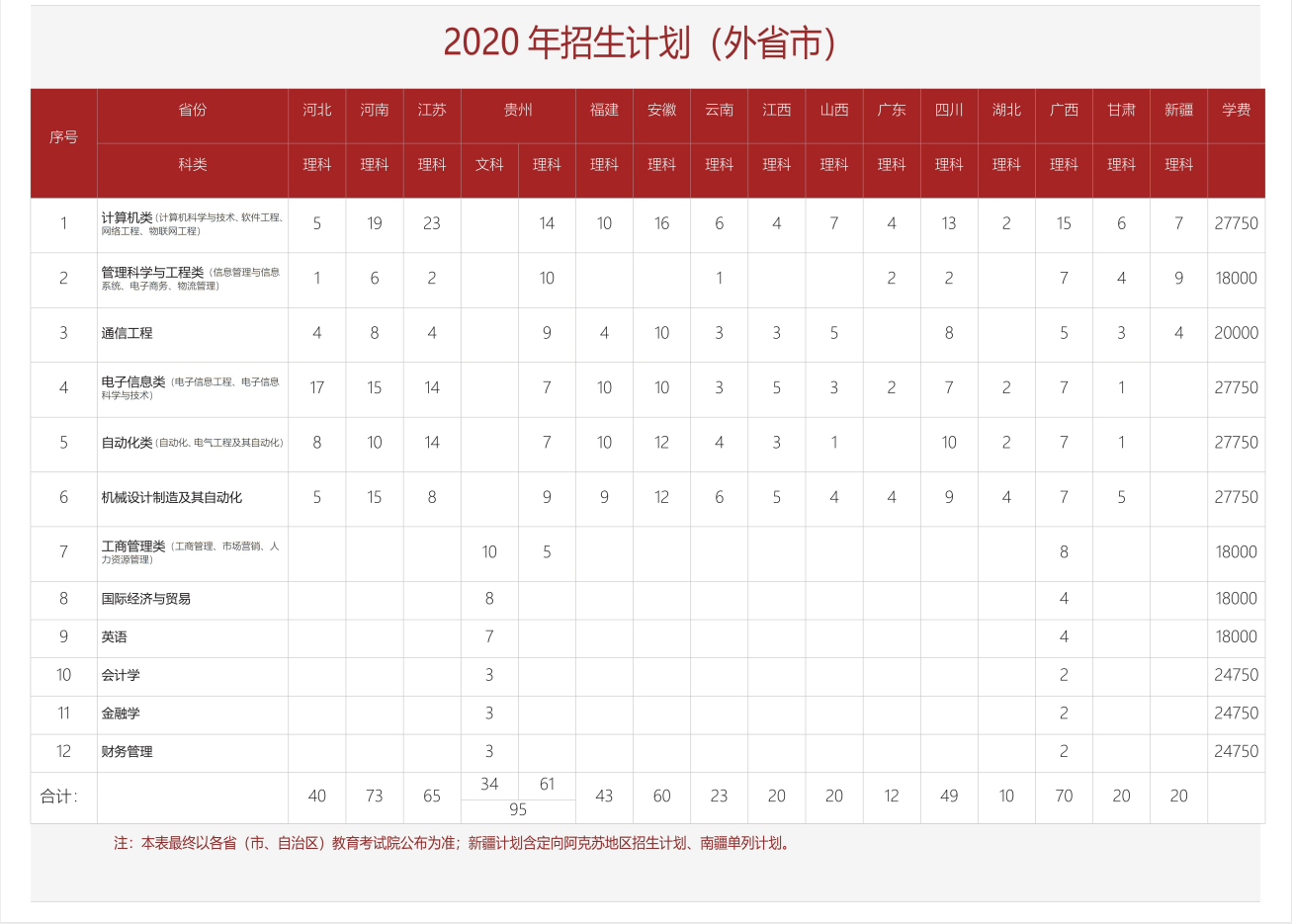Click the 管理科学与工程类 row label
The image size is (1292, 924).
tap(152, 272)
